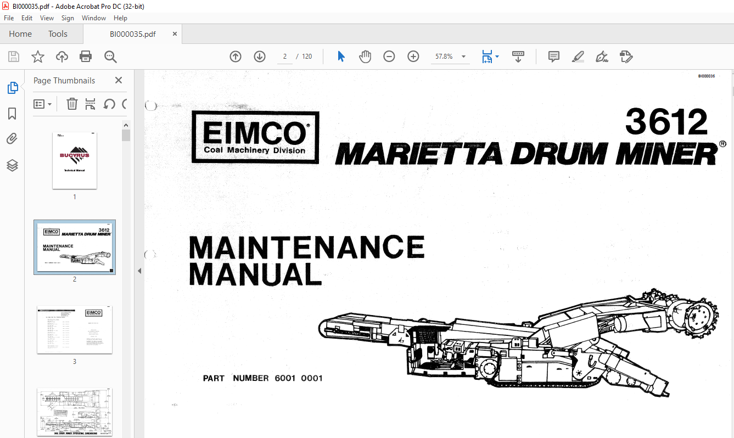
Task: Switch to the Home tab
Action: point(20,34)
